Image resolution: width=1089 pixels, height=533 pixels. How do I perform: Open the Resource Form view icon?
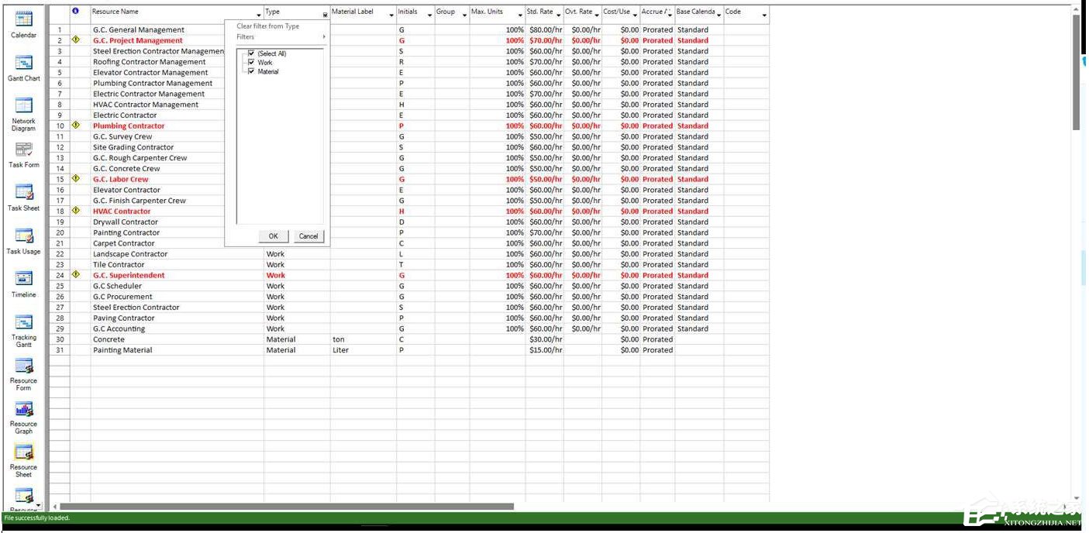24,365
